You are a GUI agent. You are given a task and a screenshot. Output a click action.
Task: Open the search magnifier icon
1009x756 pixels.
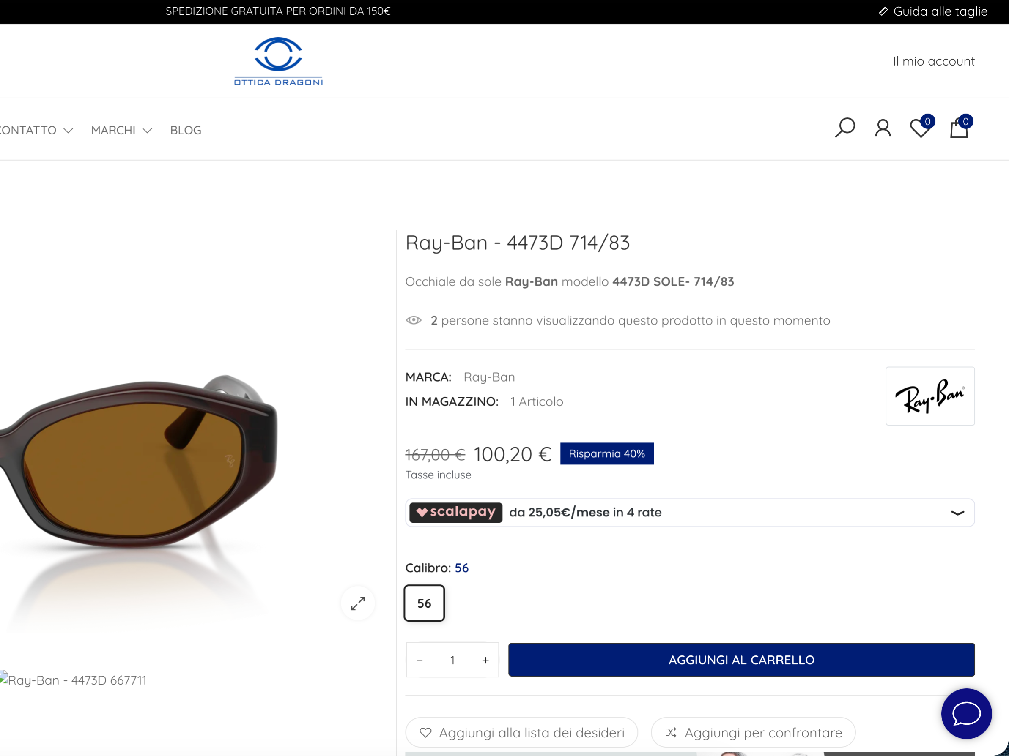[845, 128]
